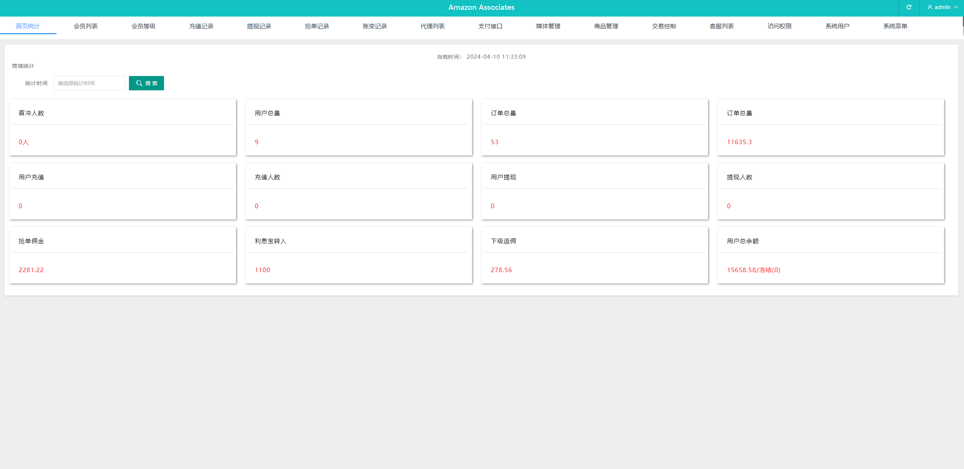Open 会员列表 member list tab

tap(86, 26)
